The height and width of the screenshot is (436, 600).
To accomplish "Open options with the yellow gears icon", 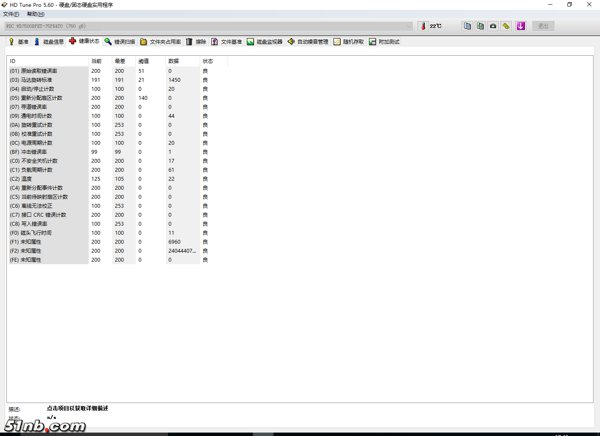I will tap(506, 26).
